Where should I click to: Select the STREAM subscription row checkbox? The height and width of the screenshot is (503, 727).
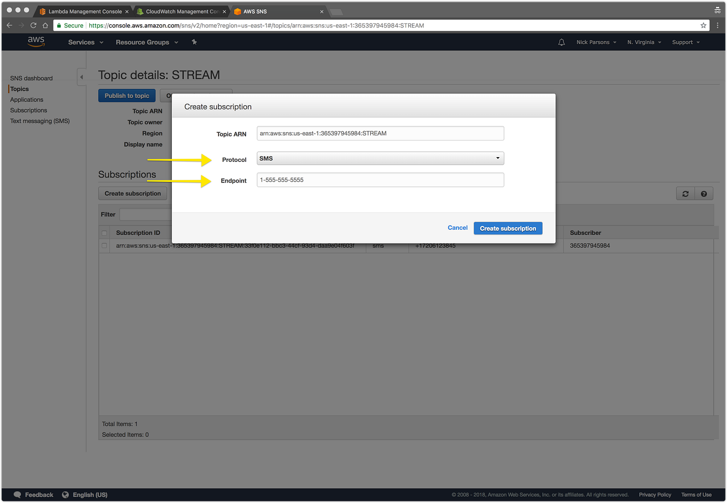(x=104, y=245)
